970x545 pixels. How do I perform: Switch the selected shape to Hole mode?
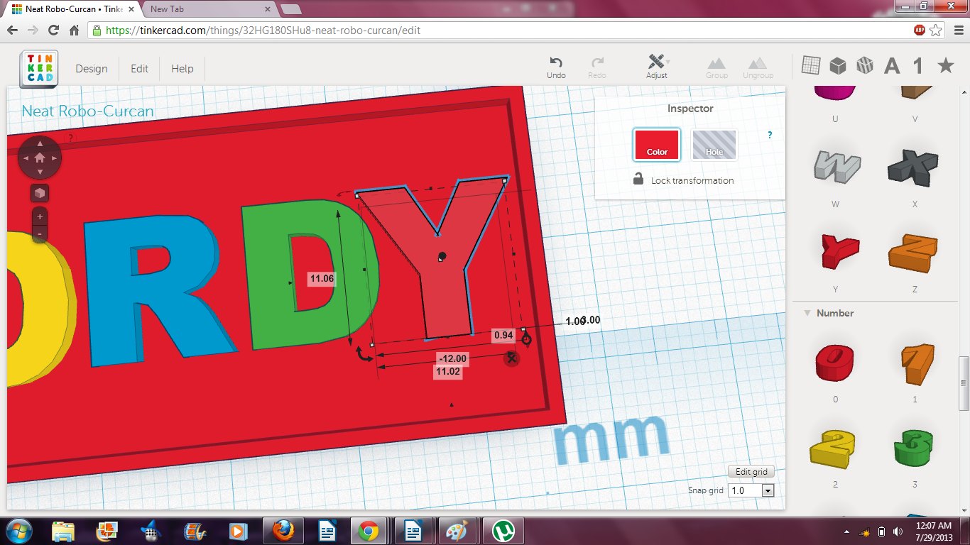[x=714, y=145]
